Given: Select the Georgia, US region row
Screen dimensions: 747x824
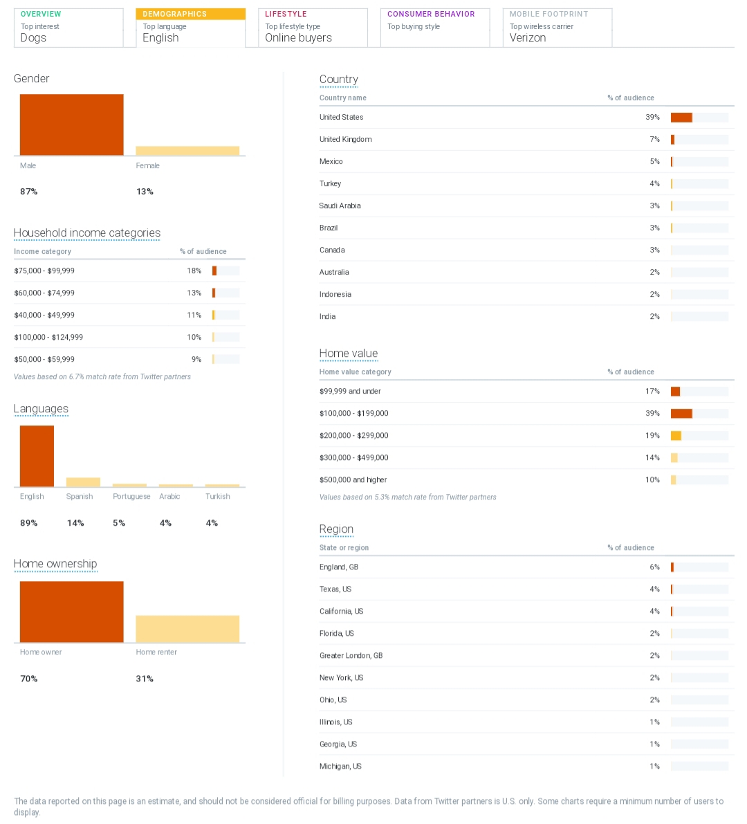Looking at the screenshot, I should coord(526,744).
